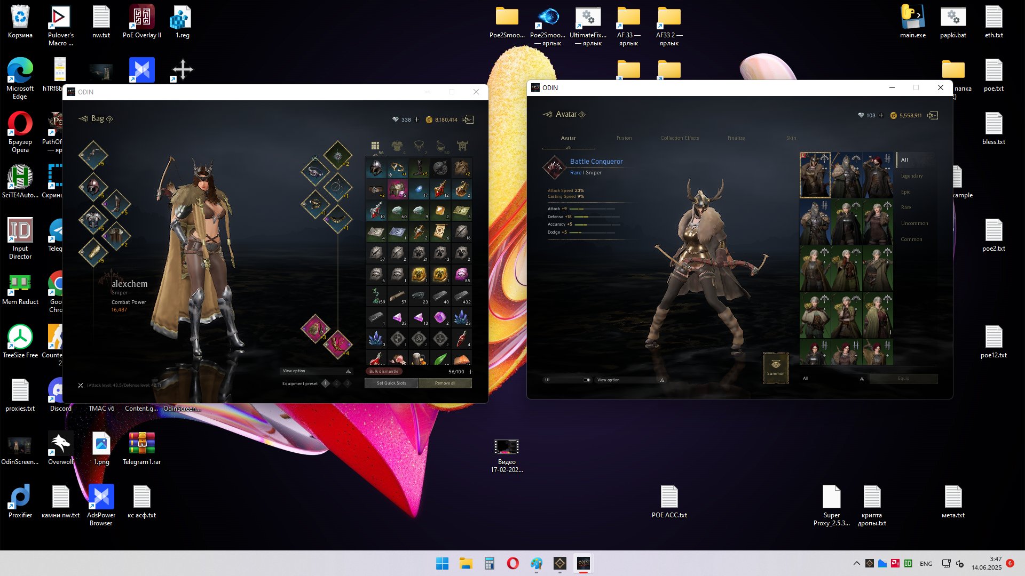Switch to the Skin tab
Screen dimensions: 1025x576
click(791, 138)
